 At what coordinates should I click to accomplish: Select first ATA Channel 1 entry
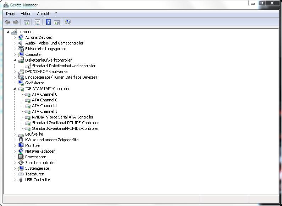click(45, 106)
